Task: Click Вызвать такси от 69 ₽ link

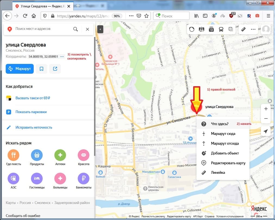Action: pos(33,98)
